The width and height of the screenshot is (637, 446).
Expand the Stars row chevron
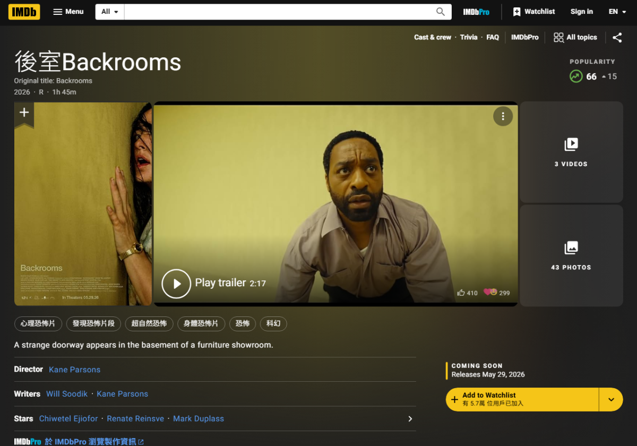[410, 418]
